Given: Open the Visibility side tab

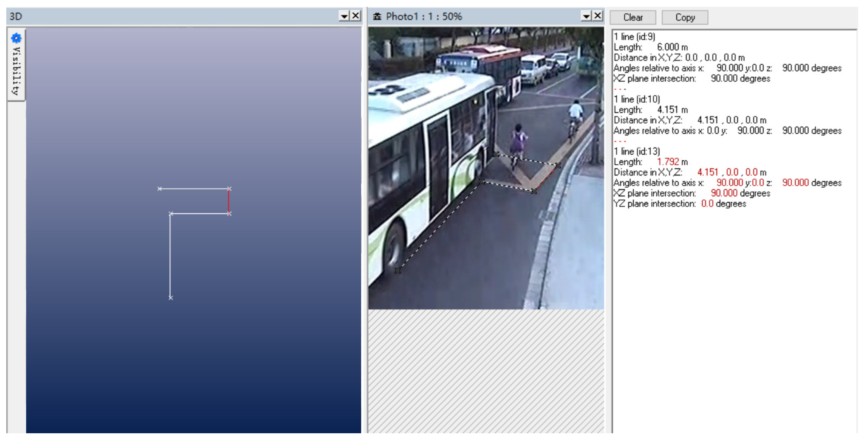Looking at the screenshot, I should (x=16, y=71).
